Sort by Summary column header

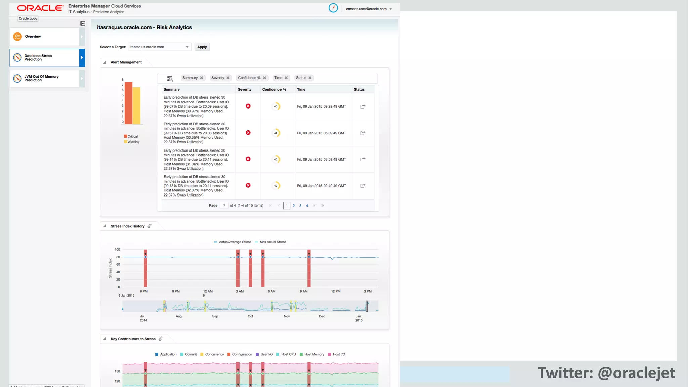tap(199, 89)
